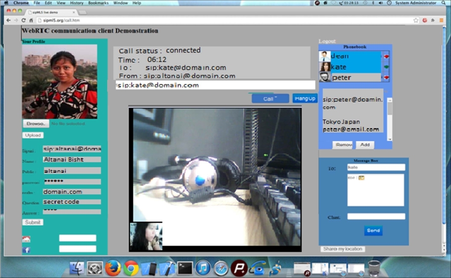Open the Edit menu

48,3
